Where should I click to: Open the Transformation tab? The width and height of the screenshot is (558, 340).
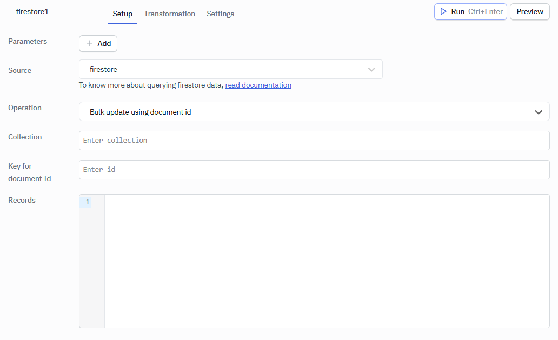coord(169,14)
